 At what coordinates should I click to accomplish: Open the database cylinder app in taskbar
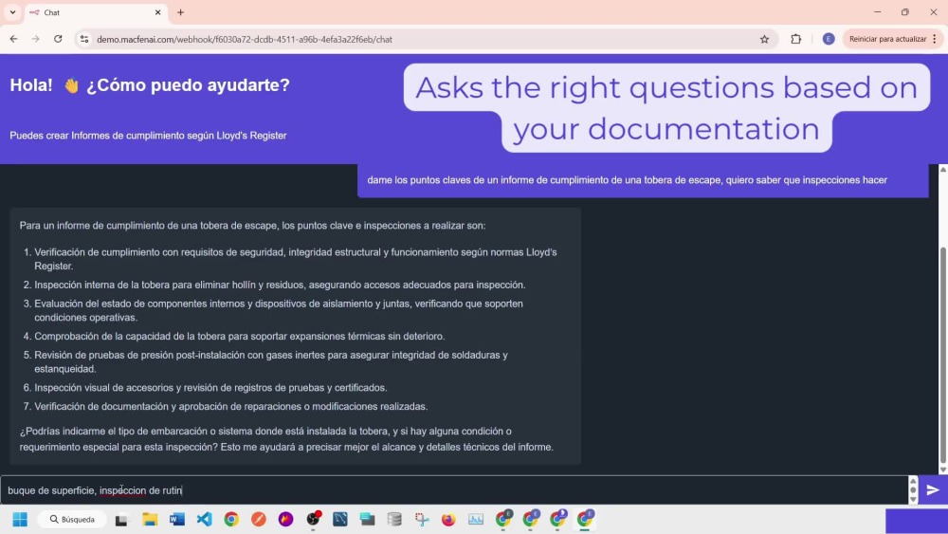(394, 520)
